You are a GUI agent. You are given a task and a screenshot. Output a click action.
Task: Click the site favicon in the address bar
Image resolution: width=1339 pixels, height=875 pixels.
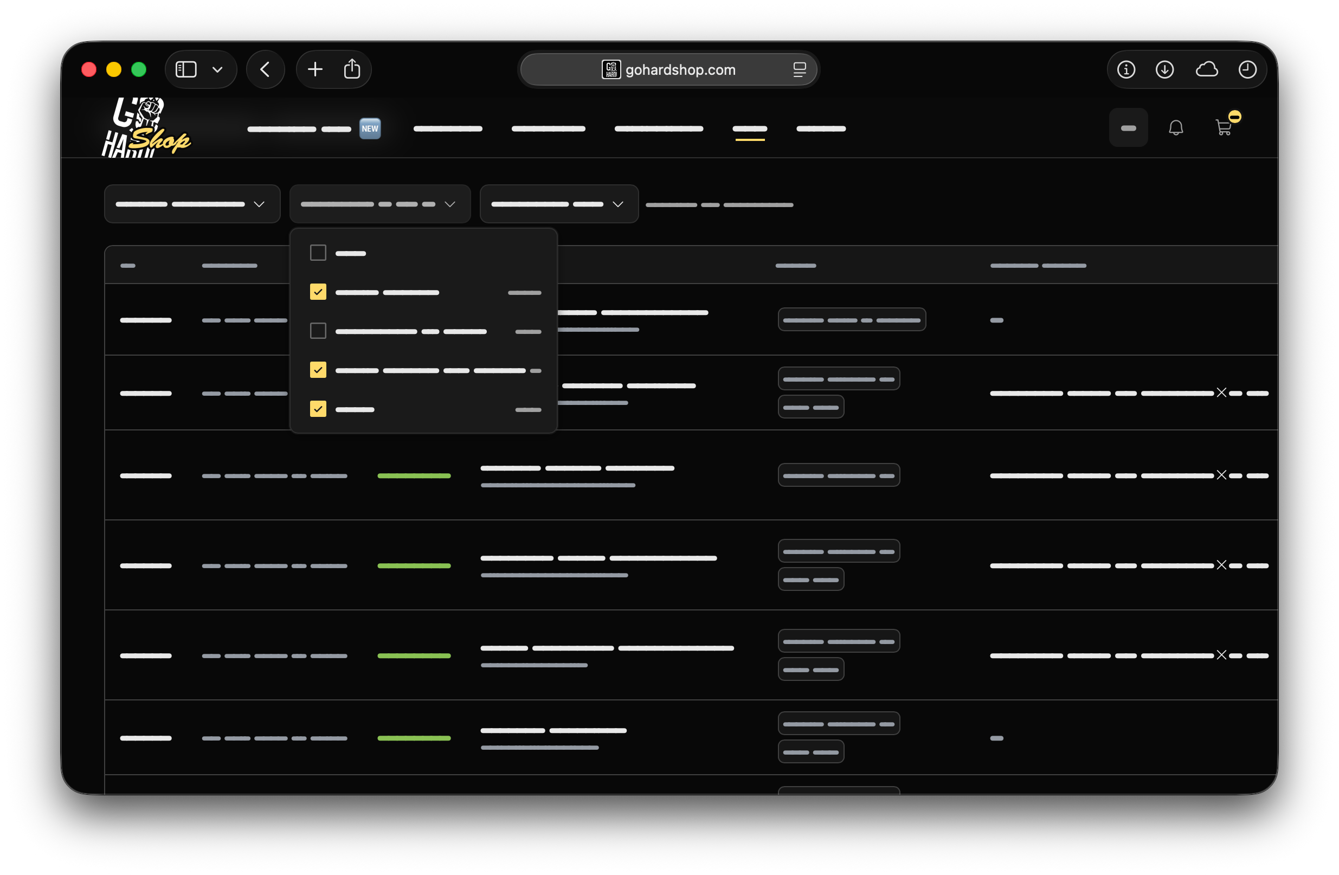(x=611, y=69)
